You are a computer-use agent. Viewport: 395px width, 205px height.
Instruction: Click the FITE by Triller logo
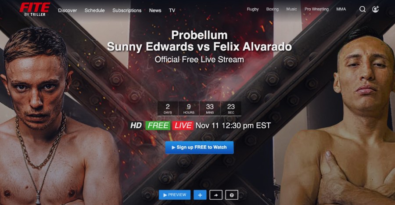pos(35,9)
